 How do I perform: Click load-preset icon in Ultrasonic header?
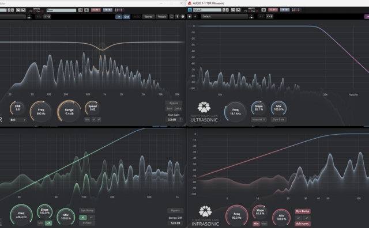[233, 10]
